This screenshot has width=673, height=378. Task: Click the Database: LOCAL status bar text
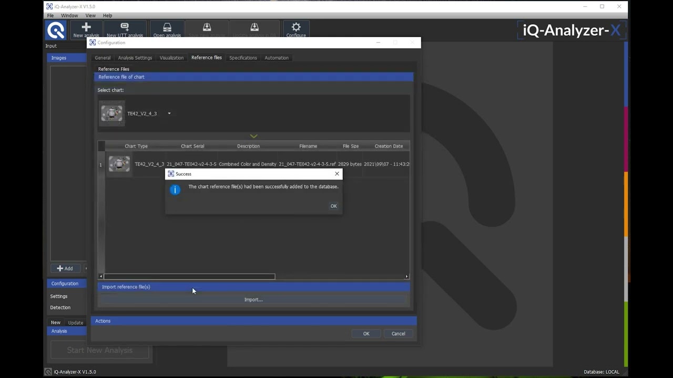(601, 372)
